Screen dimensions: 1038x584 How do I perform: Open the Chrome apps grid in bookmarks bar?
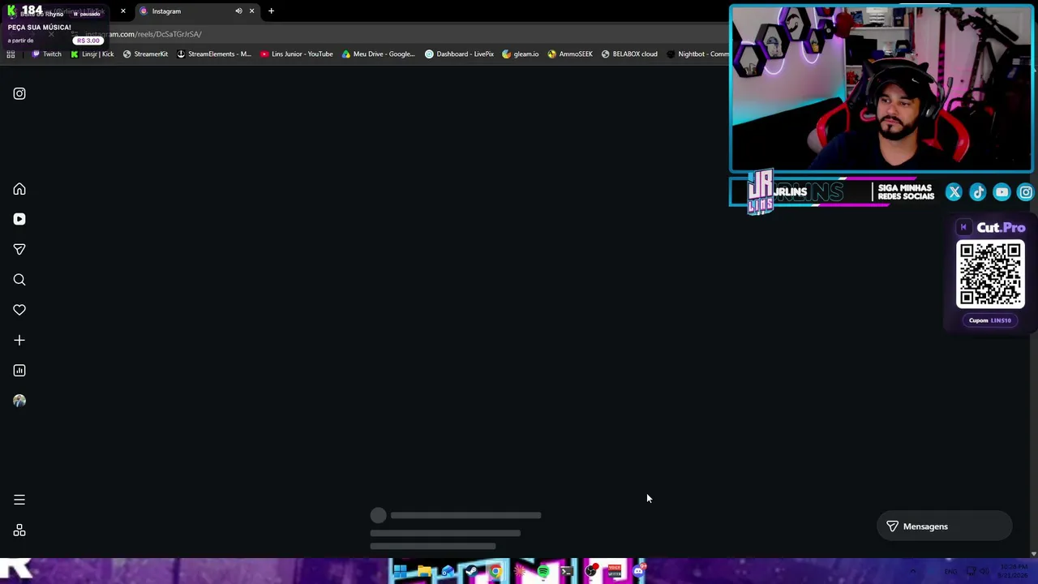pos(11,54)
